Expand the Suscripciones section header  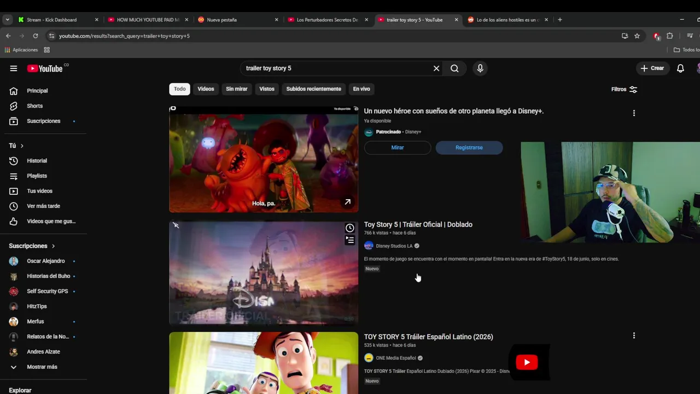(x=32, y=246)
